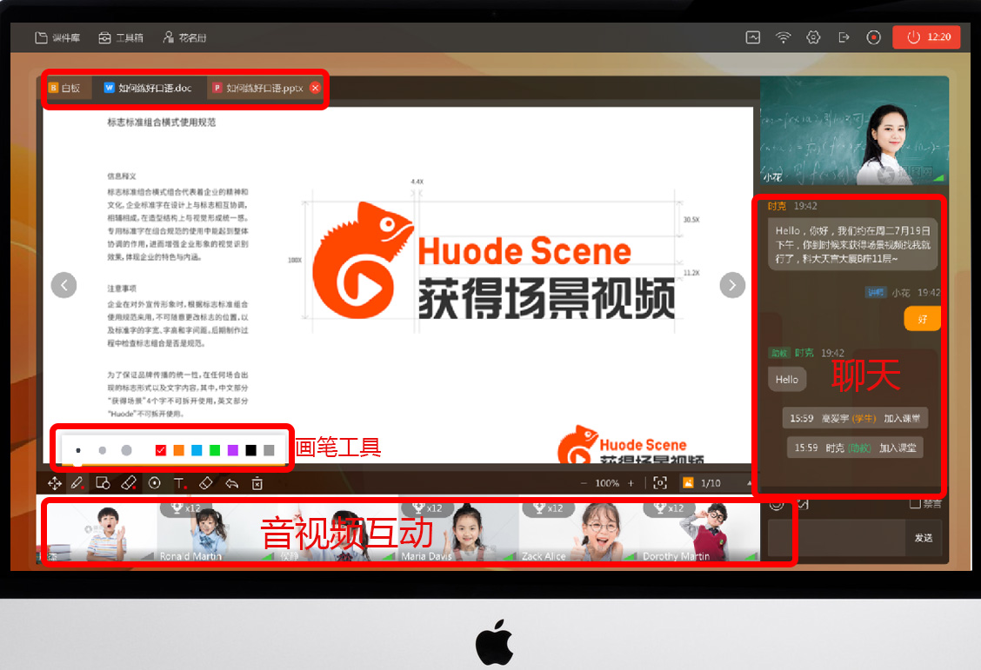Click the 高爱宇 加入课堂 notification
The width and height of the screenshot is (981, 670).
(x=855, y=418)
